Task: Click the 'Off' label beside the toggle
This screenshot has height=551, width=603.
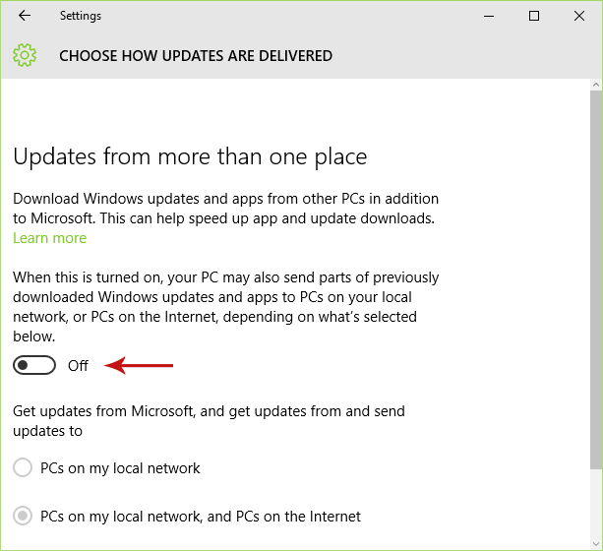Action: pyautogui.click(x=78, y=366)
